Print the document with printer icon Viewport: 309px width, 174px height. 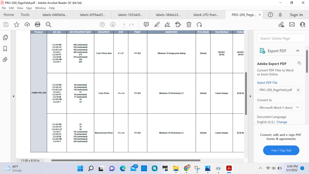(x=37, y=24)
